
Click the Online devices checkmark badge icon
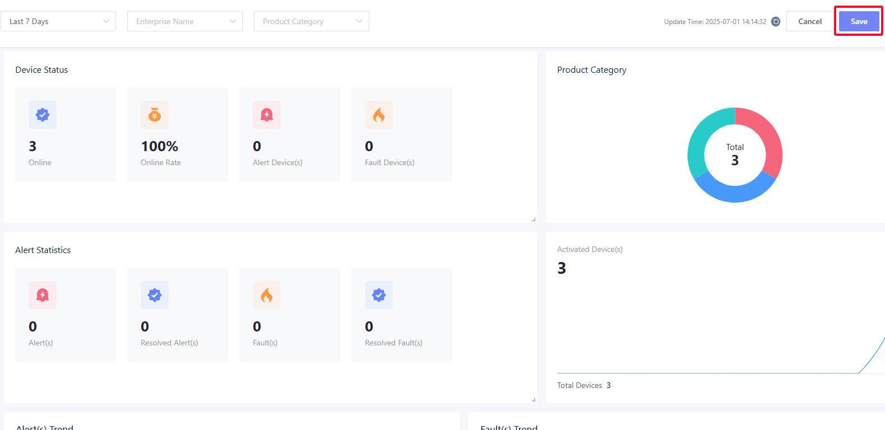pyautogui.click(x=43, y=115)
